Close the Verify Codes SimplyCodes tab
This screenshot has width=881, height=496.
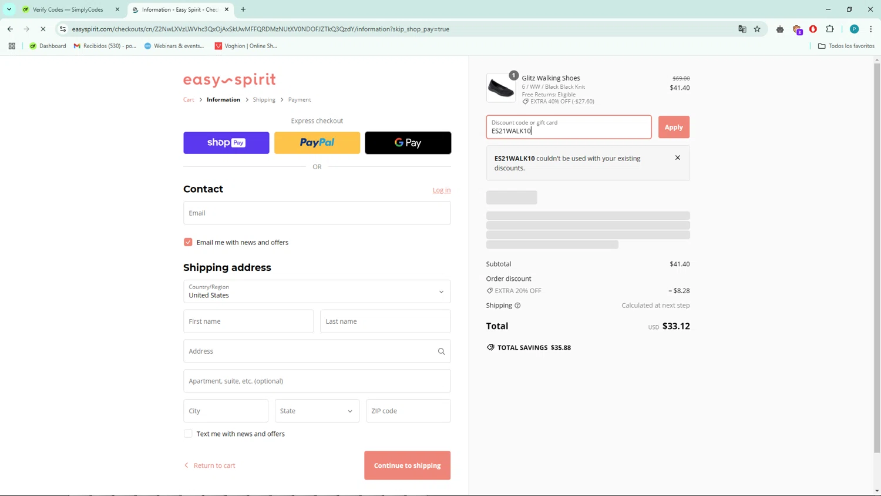(x=117, y=9)
